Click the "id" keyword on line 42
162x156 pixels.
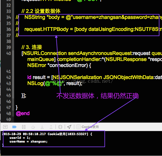(x=29, y=77)
